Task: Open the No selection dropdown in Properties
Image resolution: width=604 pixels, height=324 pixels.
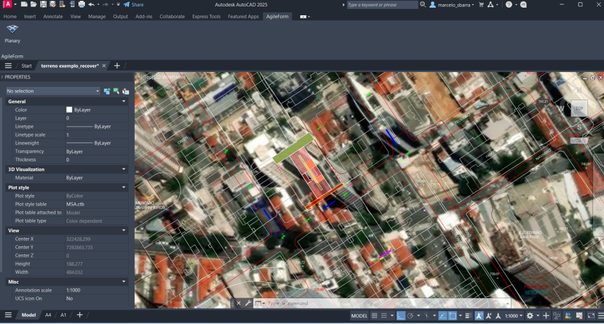Action: [x=52, y=91]
